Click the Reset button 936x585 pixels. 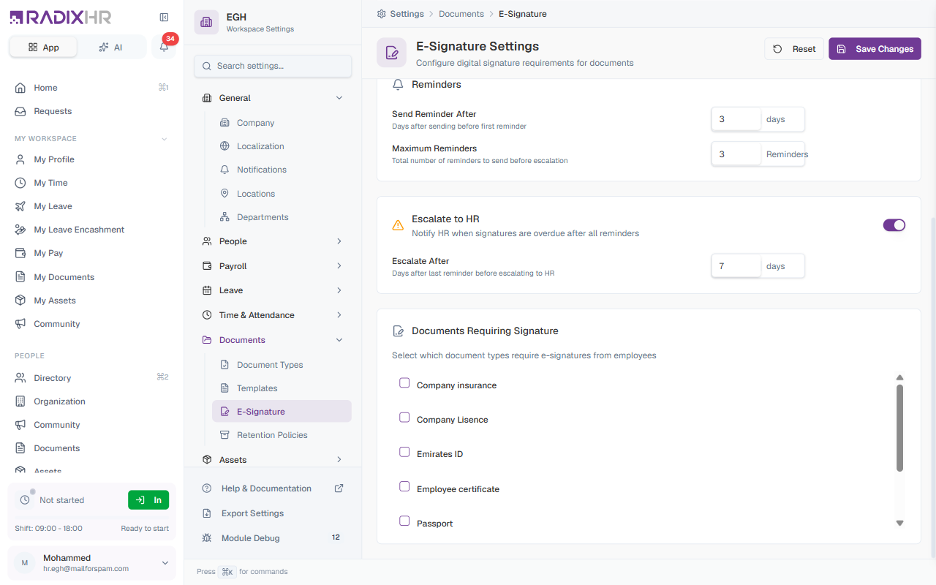click(x=794, y=49)
